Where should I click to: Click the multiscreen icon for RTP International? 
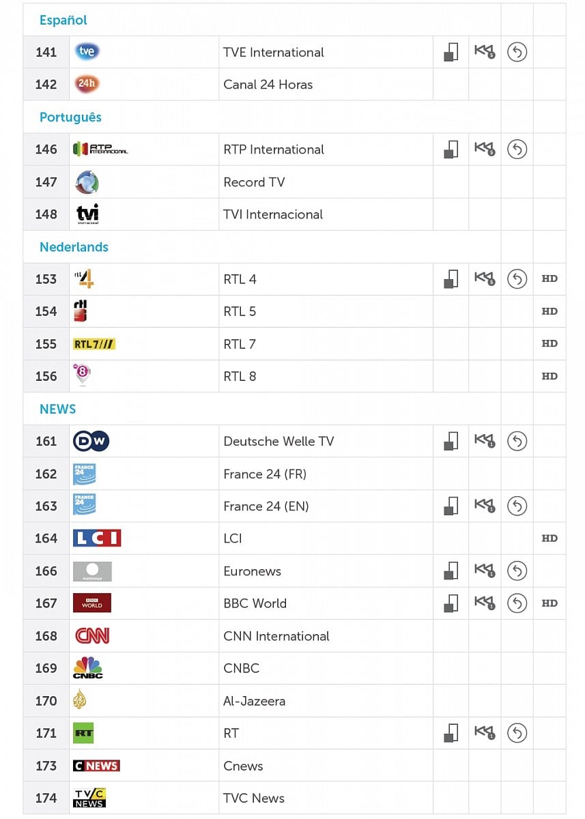[451, 149]
